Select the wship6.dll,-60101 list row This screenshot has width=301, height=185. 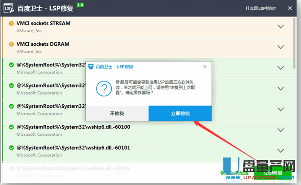pos(135,151)
